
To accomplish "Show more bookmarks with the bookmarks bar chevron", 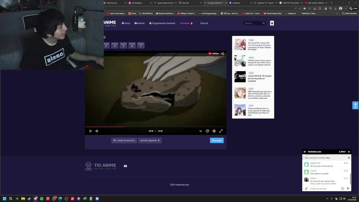I will [337, 13].
